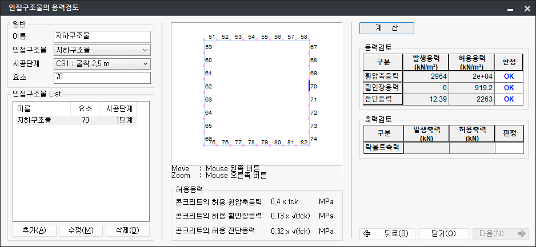
Task: Click the 요소 input field
Action: pyautogui.click(x=102, y=77)
